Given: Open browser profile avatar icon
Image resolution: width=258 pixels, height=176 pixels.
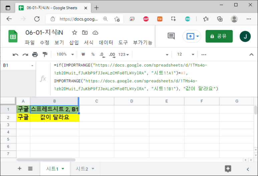Looking at the screenshot, I should [234, 19].
